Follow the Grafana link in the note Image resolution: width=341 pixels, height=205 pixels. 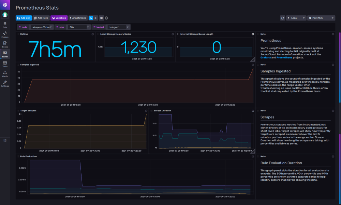265,58
